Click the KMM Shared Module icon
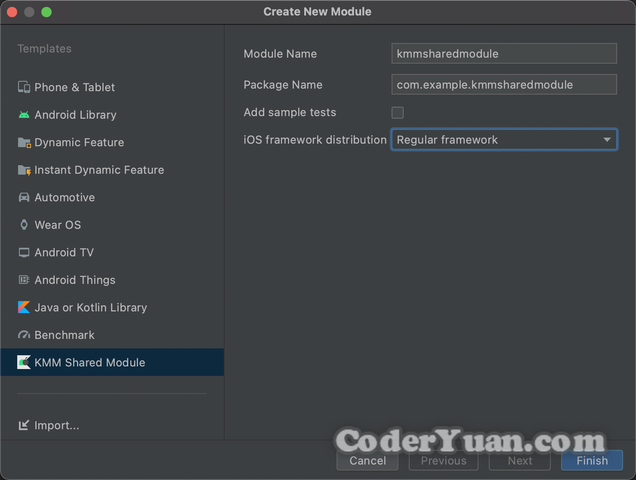The height and width of the screenshot is (480, 636). pos(24,363)
